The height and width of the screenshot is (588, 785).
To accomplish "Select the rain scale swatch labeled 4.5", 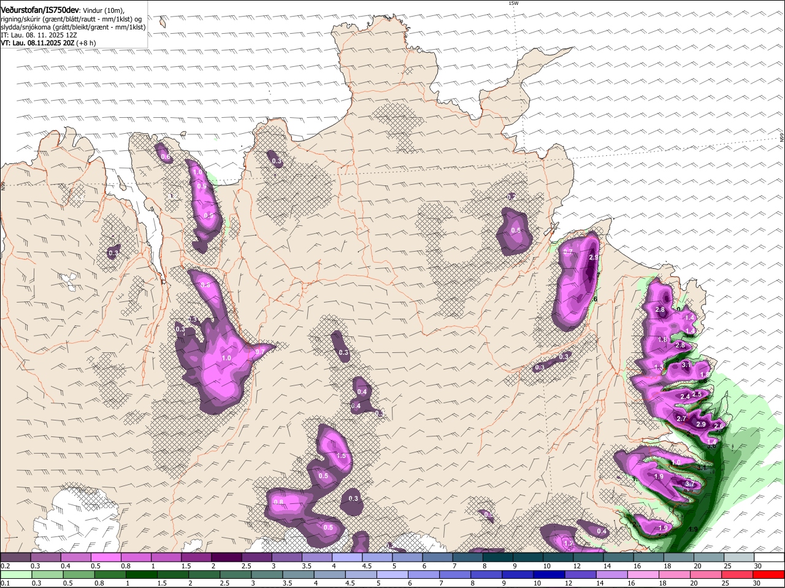I will coord(361,574).
